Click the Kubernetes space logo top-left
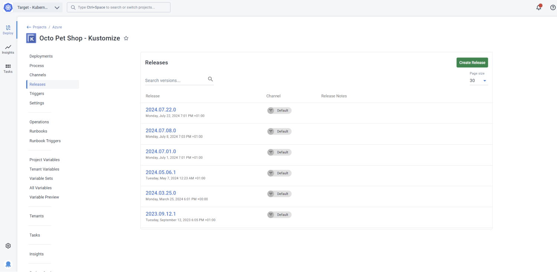Screen dimensions: 557x272 click(8, 7)
